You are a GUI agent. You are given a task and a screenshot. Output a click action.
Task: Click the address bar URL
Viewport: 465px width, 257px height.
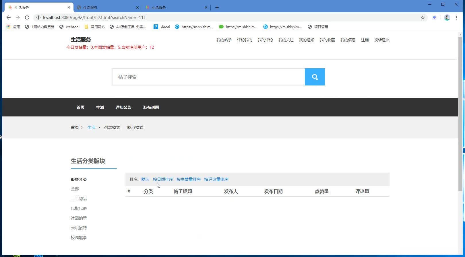[94, 17]
